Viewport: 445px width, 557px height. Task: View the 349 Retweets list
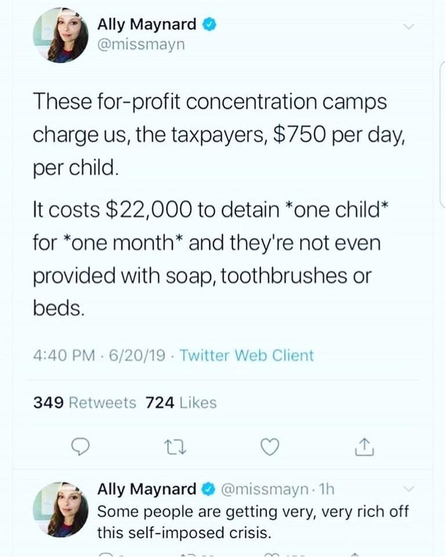[85, 403]
